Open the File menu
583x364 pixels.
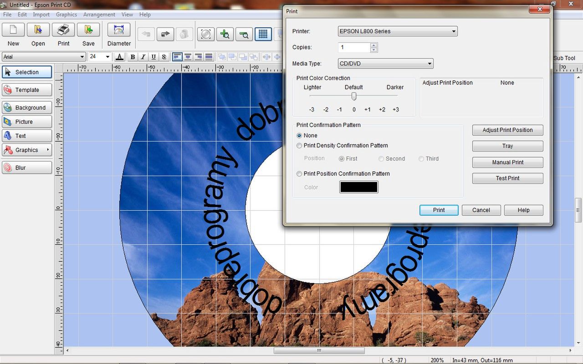(x=7, y=15)
